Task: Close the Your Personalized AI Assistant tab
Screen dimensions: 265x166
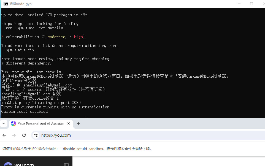Action: click(69, 123)
